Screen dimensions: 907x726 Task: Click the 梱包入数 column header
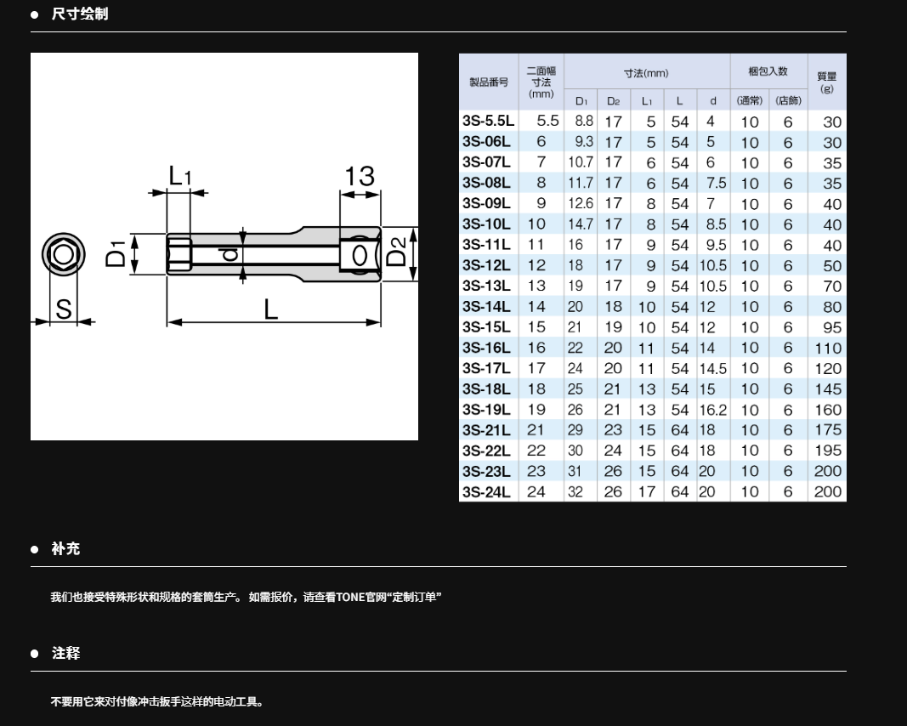(768, 71)
